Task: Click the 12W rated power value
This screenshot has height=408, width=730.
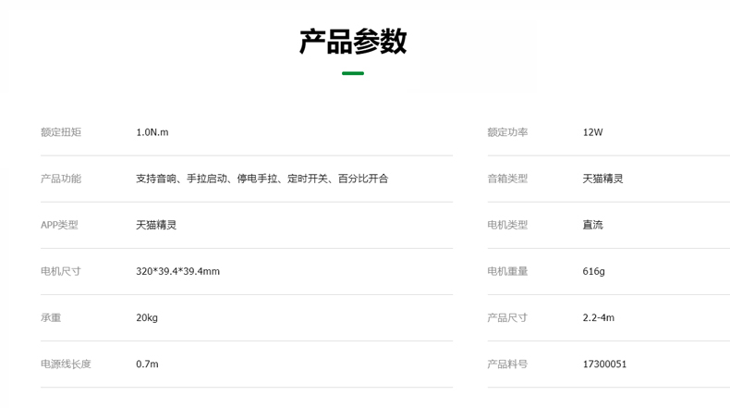Action: [x=592, y=132]
